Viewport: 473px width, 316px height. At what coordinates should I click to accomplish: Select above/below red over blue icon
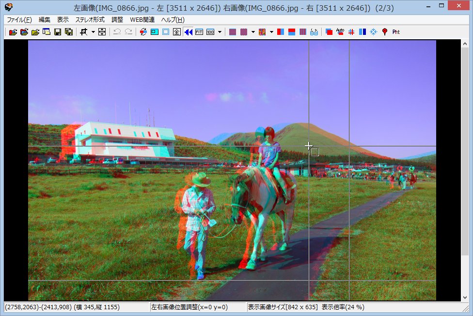(x=292, y=32)
